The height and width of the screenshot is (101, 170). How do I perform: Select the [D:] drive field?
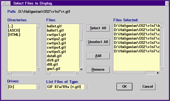22,87
